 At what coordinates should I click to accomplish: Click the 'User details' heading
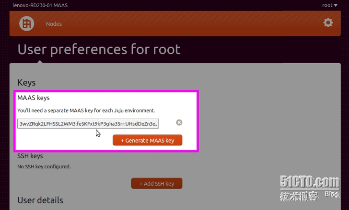point(40,200)
